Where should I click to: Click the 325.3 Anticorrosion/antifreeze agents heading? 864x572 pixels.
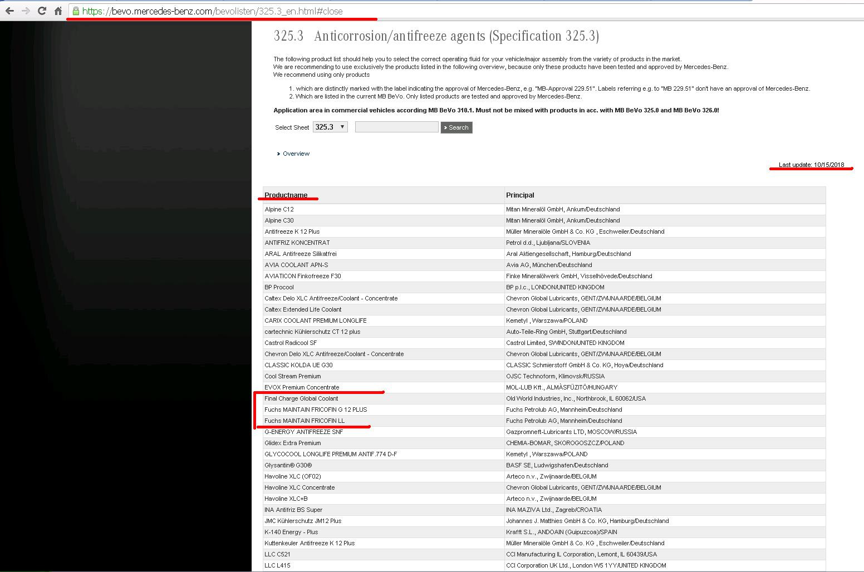pos(436,36)
